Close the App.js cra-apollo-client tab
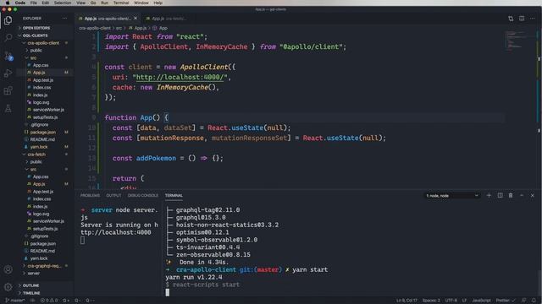The image size is (542, 304). [x=135, y=19]
